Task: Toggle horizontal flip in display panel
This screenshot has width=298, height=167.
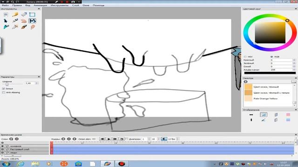Action: pos(251,115)
